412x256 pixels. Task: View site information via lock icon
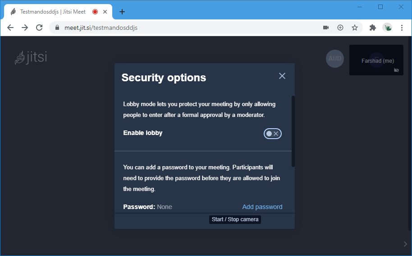(57, 28)
